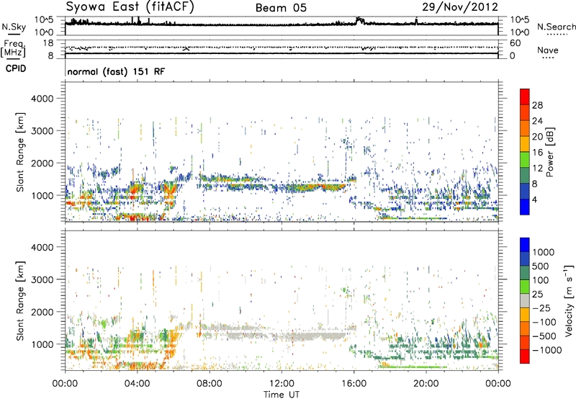Screen dimensions: 576x399
Task: Click the '500' label on Velocity color bar
Action: click(541, 266)
